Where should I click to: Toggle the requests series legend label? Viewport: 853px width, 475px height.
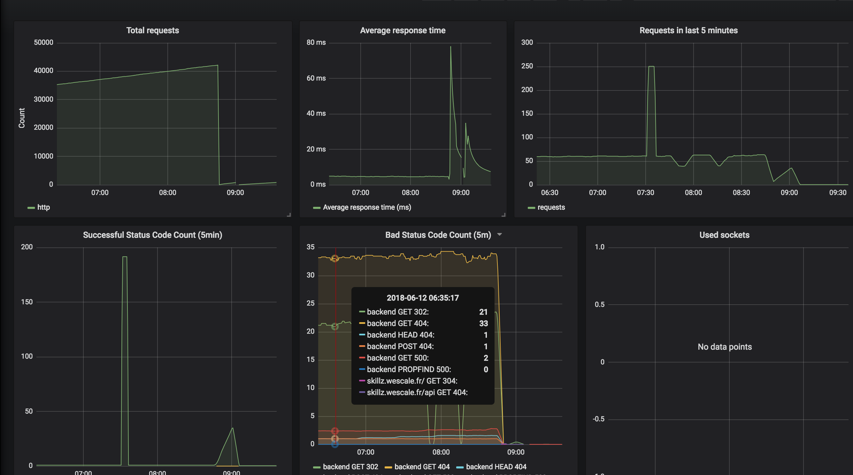pos(551,207)
